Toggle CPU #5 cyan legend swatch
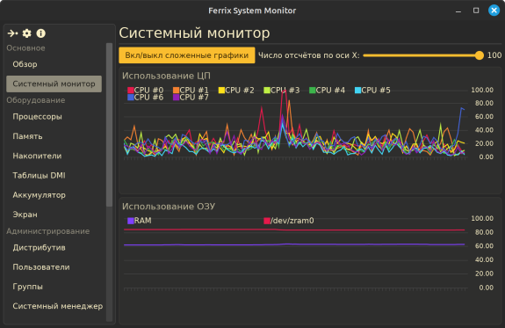 point(357,91)
